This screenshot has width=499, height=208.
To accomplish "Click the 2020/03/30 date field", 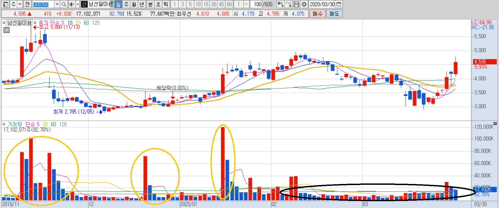I will pos(322,4).
